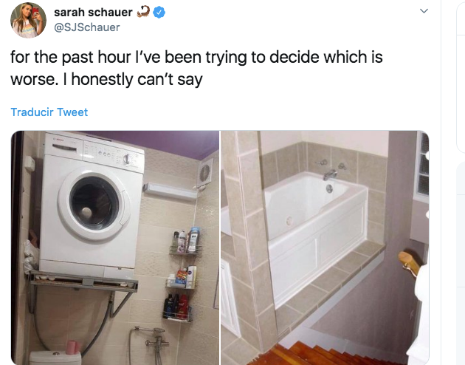
Task: Click the toiletry shelves in left photo
Action: pos(182,275)
